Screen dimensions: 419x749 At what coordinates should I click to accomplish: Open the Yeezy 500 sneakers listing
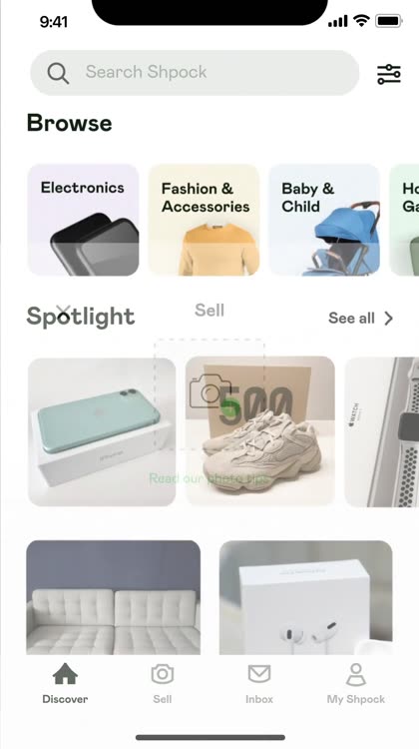pos(260,430)
